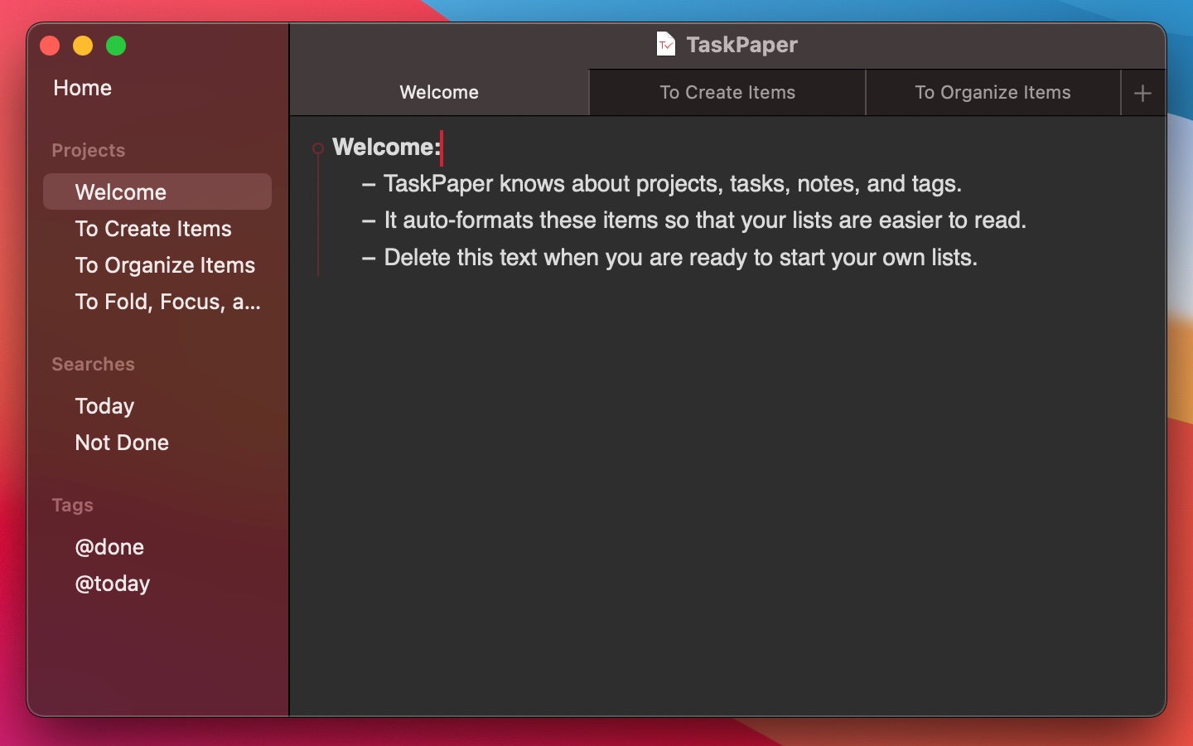Filter items by the @done tag

pos(110,547)
